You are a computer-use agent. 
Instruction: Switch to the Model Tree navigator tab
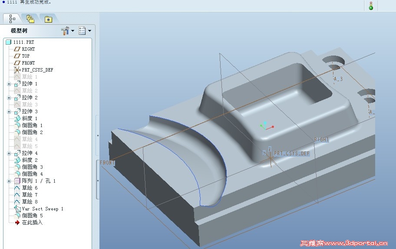point(12,19)
